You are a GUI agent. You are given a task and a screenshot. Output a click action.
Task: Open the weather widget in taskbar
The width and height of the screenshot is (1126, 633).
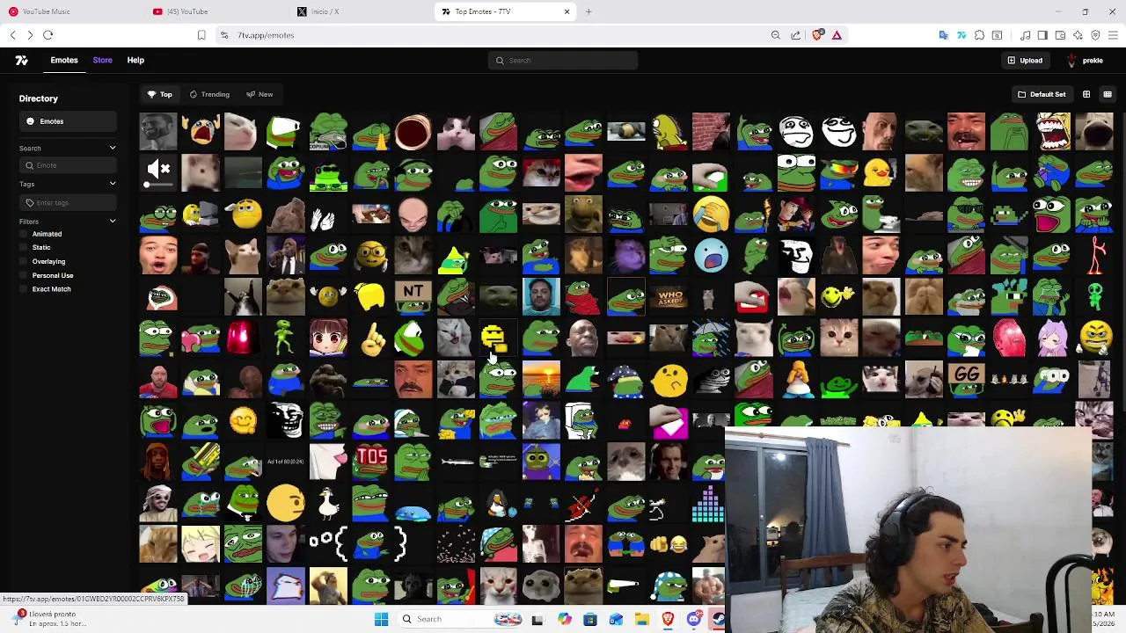tap(48, 619)
